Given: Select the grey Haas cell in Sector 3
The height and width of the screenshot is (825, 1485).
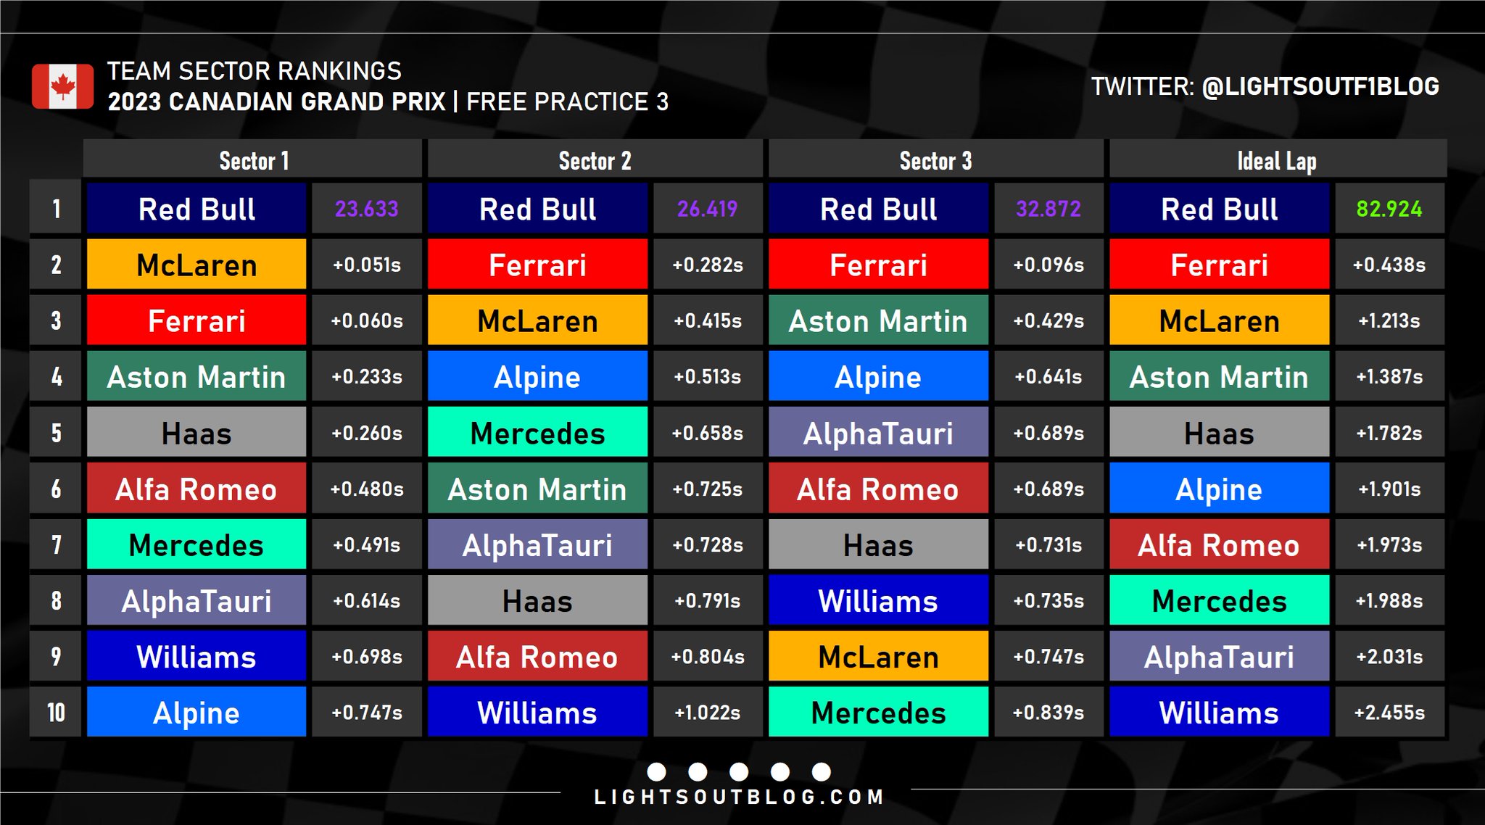Looking at the screenshot, I should [878, 545].
